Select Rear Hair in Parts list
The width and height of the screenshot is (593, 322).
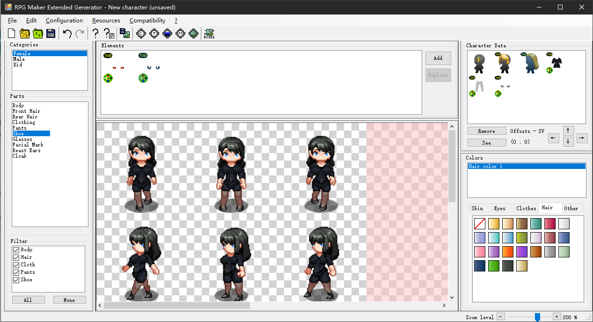(25, 117)
